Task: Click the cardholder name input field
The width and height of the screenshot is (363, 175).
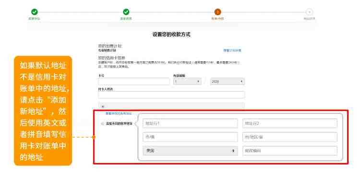Action: tap(171, 95)
